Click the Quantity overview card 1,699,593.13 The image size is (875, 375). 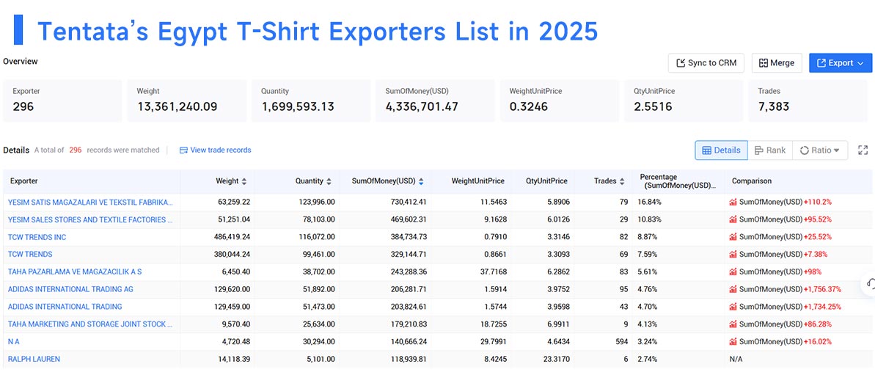click(x=312, y=101)
